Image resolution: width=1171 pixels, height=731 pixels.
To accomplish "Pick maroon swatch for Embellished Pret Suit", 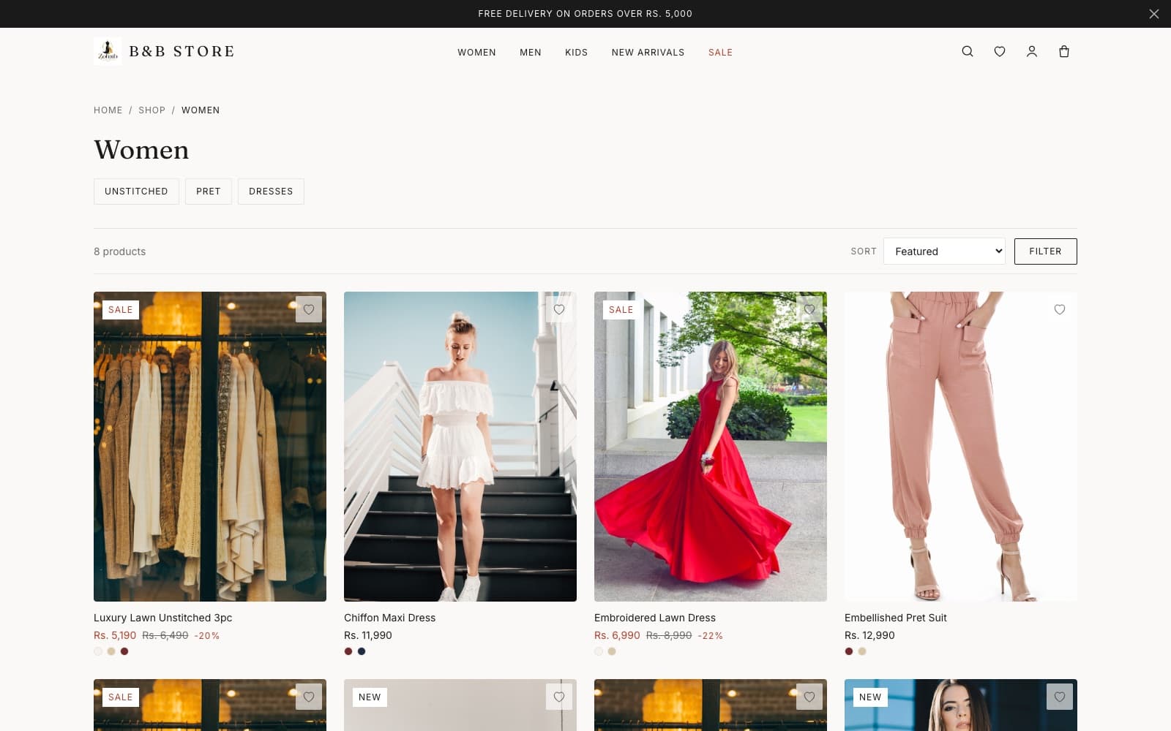I will pyautogui.click(x=849, y=651).
